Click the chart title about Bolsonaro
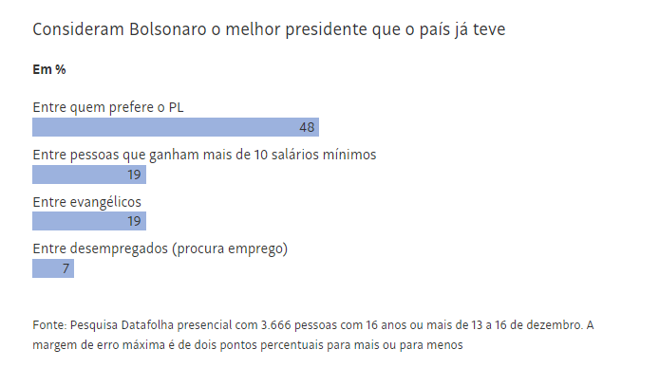This screenshot has width=659, height=386. tap(269, 29)
